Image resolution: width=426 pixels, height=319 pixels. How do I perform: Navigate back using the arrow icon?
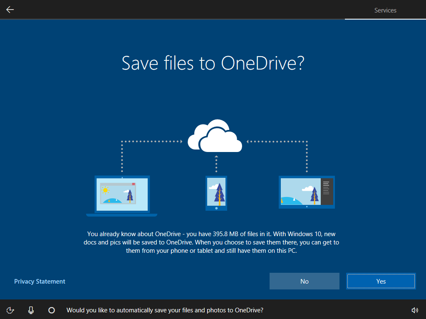pos(9,10)
